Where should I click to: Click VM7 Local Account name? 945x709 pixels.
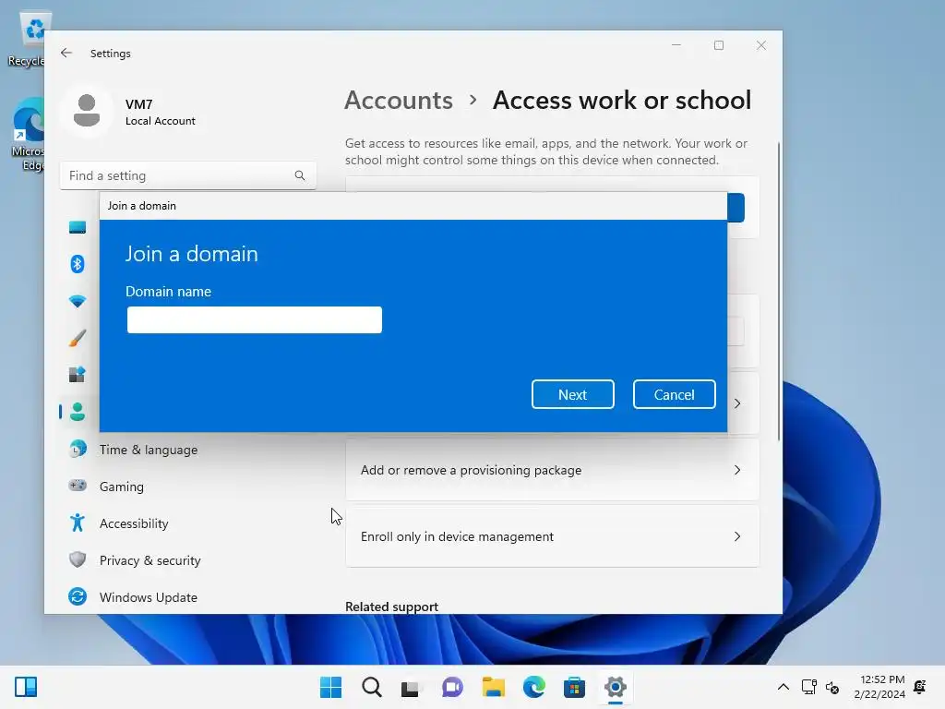click(x=161, y=112)
